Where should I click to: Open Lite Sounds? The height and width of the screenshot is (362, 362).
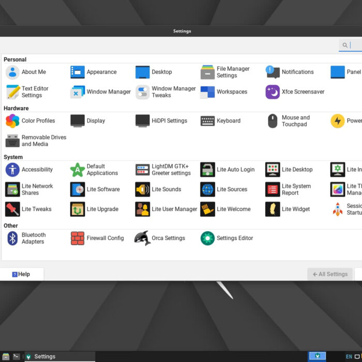(158, 189)
